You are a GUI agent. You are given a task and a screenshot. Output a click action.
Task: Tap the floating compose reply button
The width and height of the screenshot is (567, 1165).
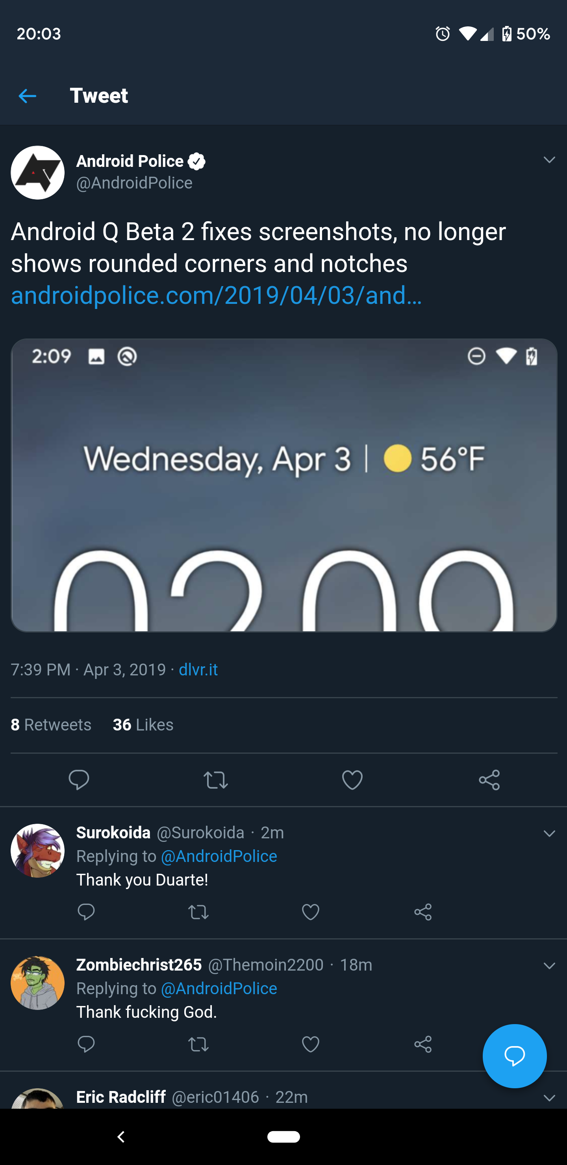click(x=514, y=1056)
